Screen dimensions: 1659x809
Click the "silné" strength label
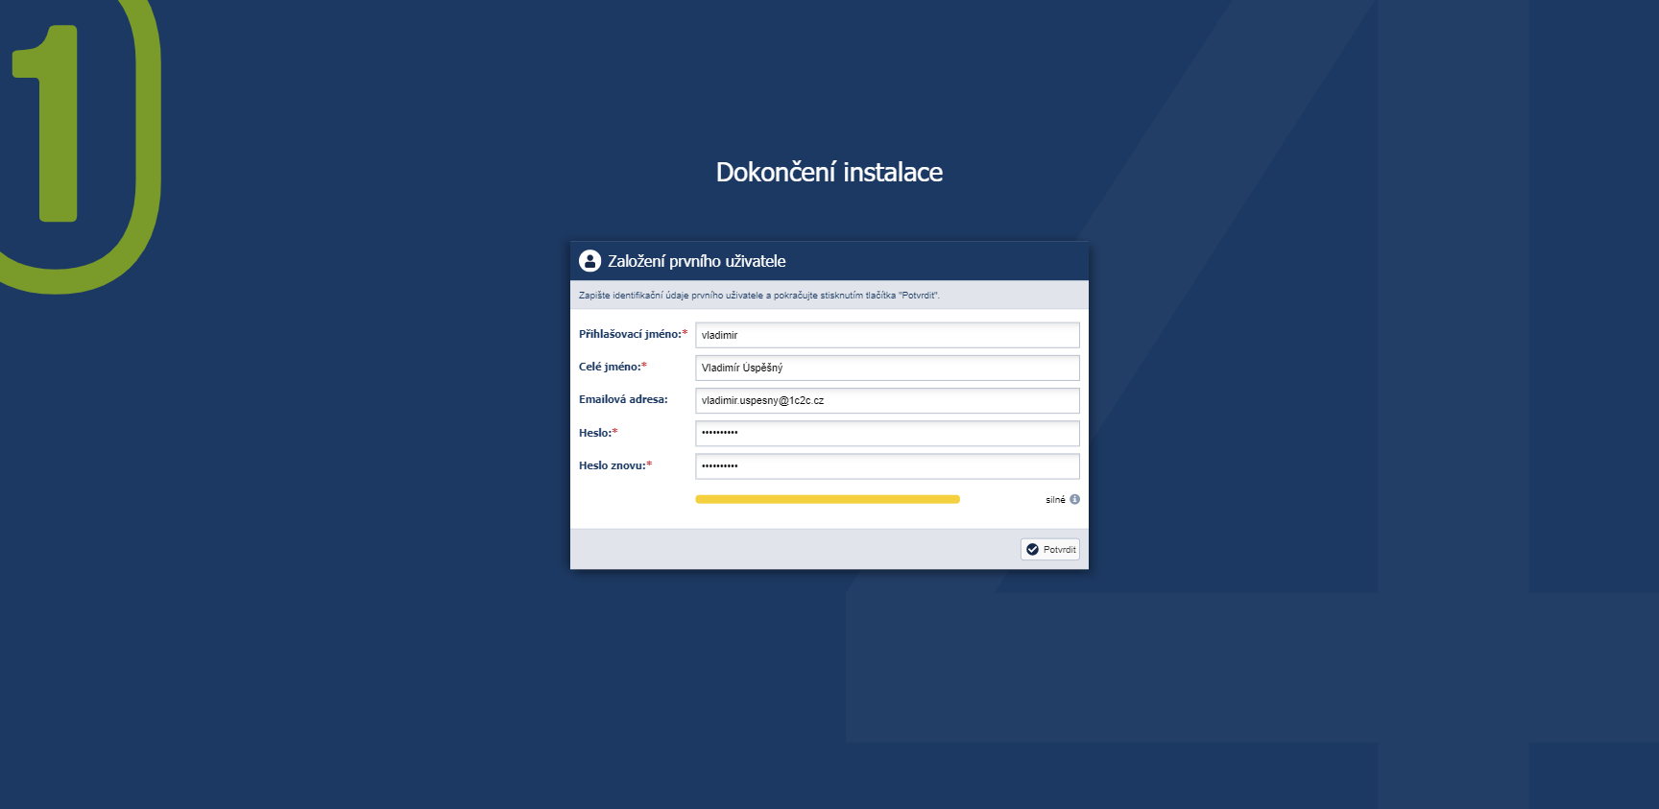click(x=1055, y=500)
